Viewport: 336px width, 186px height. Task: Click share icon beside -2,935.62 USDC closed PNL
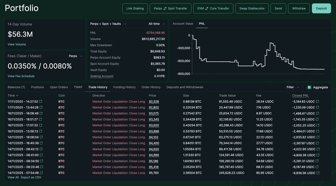click(x=318, y=137)
